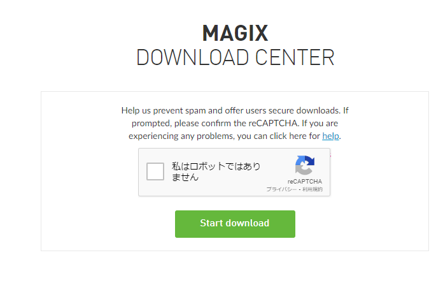Click the word 'DOWNLOAD' in the page title
This screenshot has width=443, height=306.
click(192, 57)
